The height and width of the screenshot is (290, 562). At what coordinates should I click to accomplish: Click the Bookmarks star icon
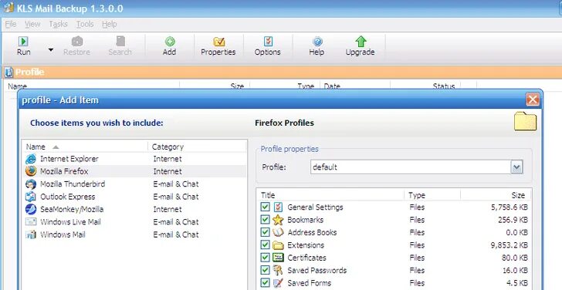278,220
